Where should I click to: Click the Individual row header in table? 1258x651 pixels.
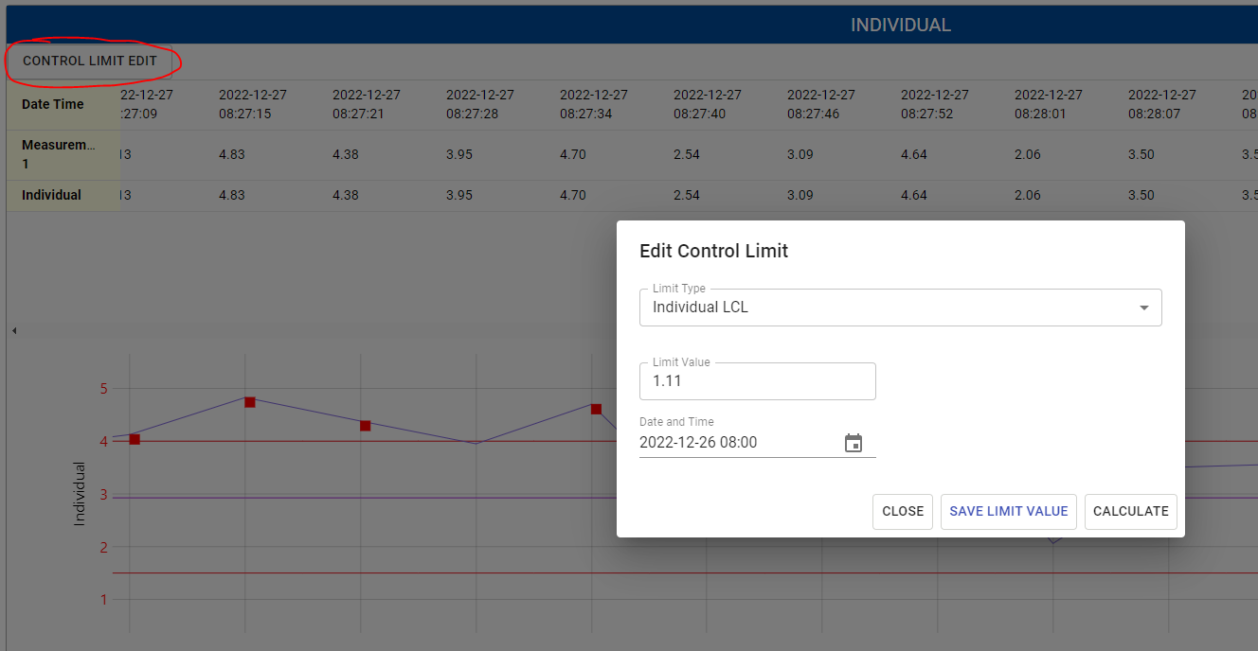[x=52, y=195]
